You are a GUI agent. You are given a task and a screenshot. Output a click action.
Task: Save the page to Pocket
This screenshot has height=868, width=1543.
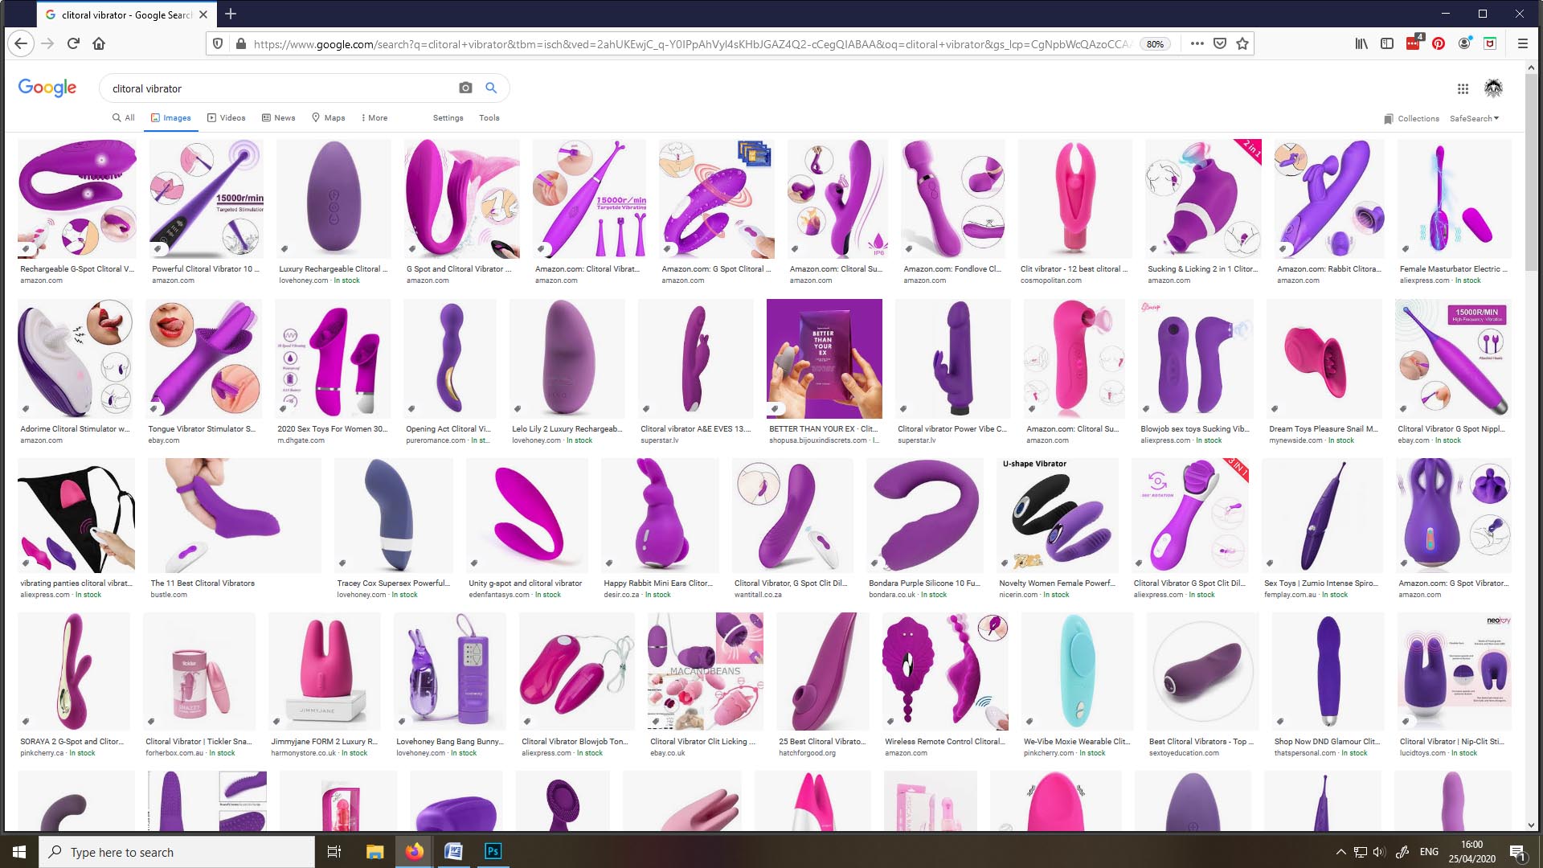click(1219, 43)
